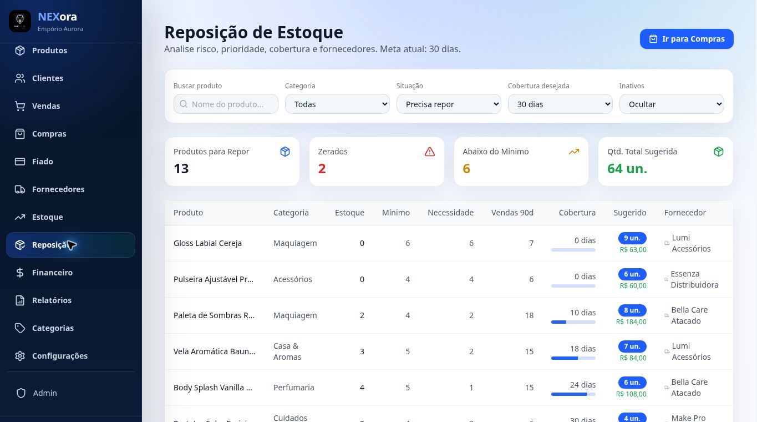Select Body Splash Vanilla product row name
757x422 pixels.
tap(213, 388)
